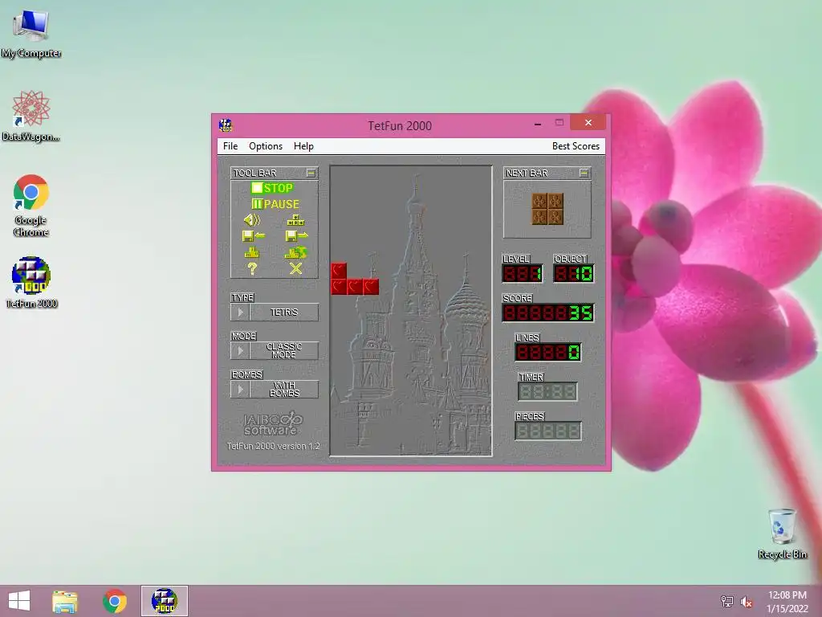Image resolution: width=822 pixels, height=617 pixels.
Task: Close the TetFun 2000 window
Action: click(588, 123)
